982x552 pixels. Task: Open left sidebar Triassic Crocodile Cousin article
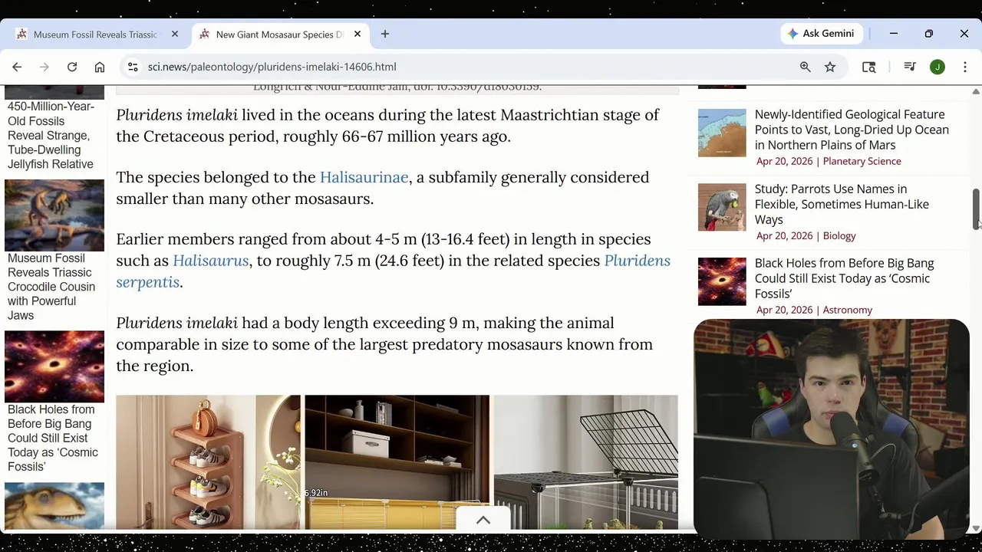[51, 287]
